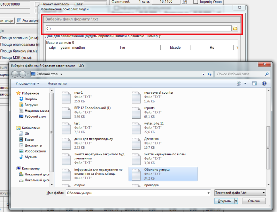This screenshot has width=277, height=212.
Task: Go to Музыка library in sidebar
Action: tap(31, 157)
